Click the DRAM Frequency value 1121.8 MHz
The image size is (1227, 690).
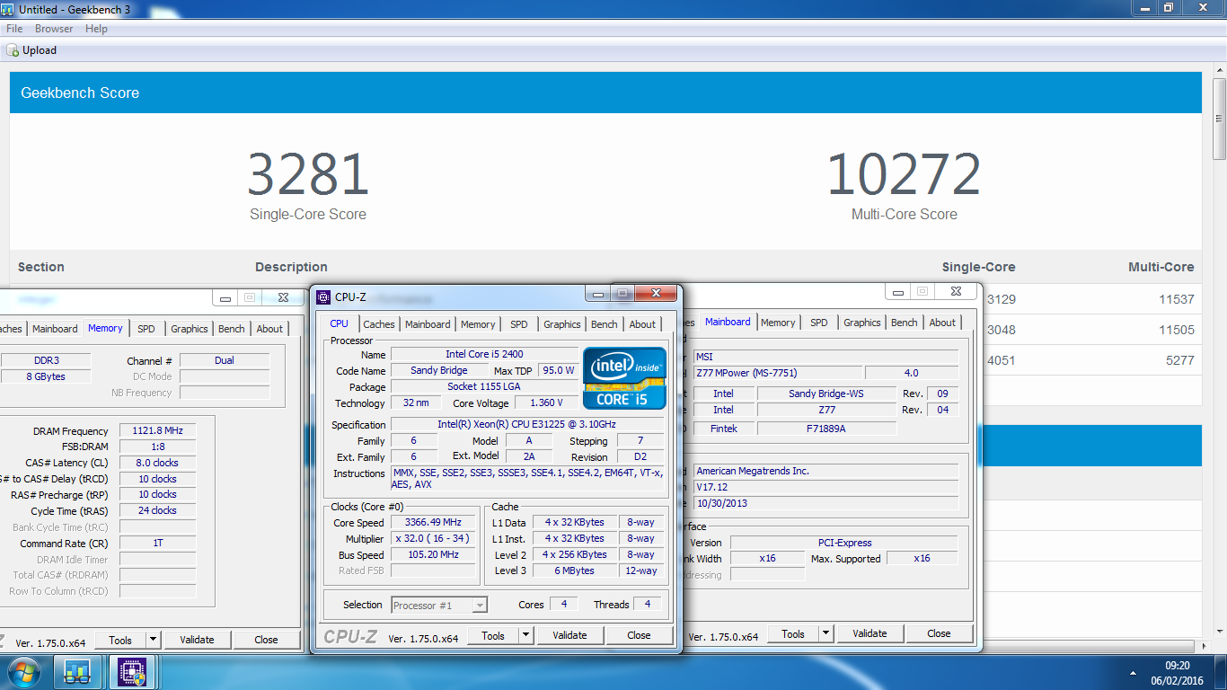(x=157, y=431)
